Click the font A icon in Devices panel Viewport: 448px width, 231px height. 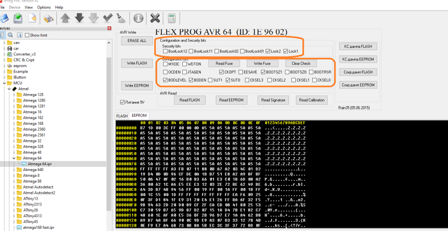pos(19,35)
